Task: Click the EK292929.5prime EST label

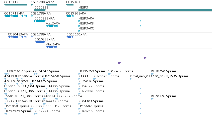Action: 18,111
